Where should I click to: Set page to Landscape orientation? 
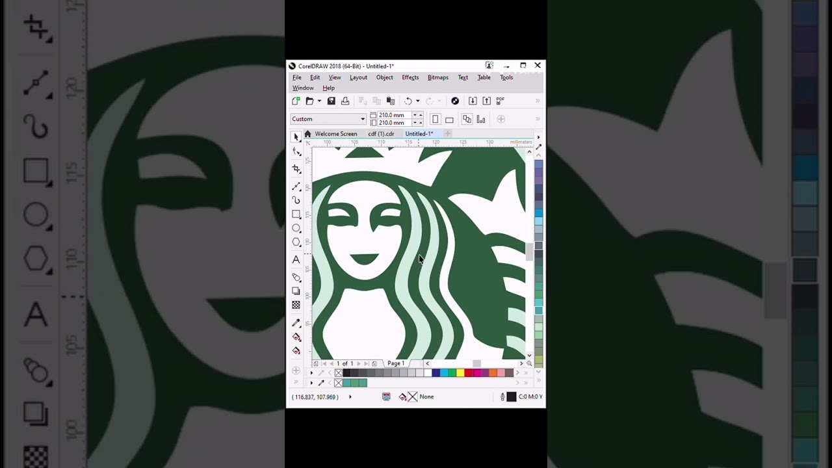coord(449,120)
